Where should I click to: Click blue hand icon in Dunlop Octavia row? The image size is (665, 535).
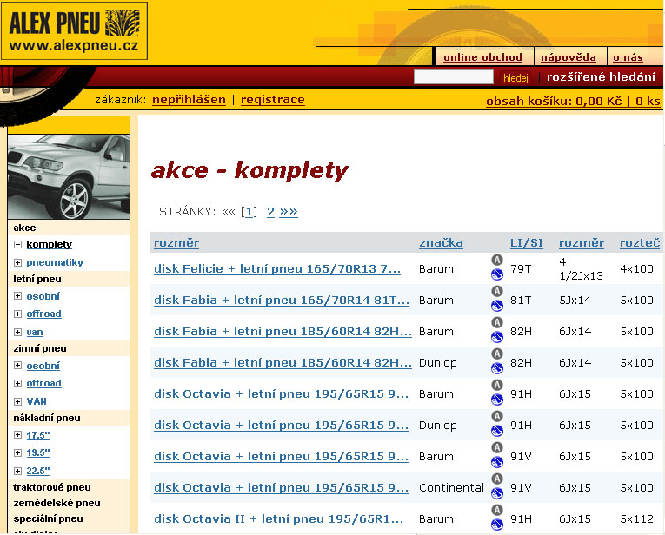[497, 432]
